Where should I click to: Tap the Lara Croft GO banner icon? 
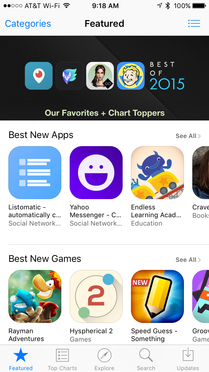(100, 76)
